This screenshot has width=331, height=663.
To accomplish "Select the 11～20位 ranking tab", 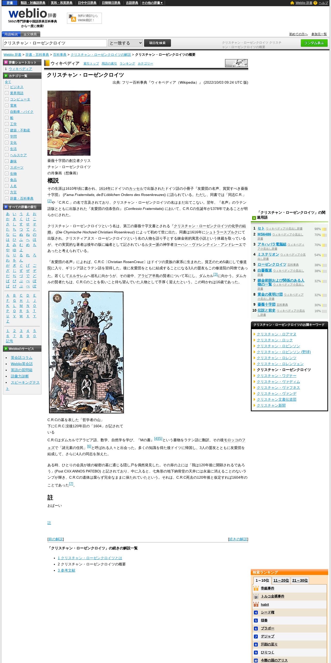I will pos(281,580).
